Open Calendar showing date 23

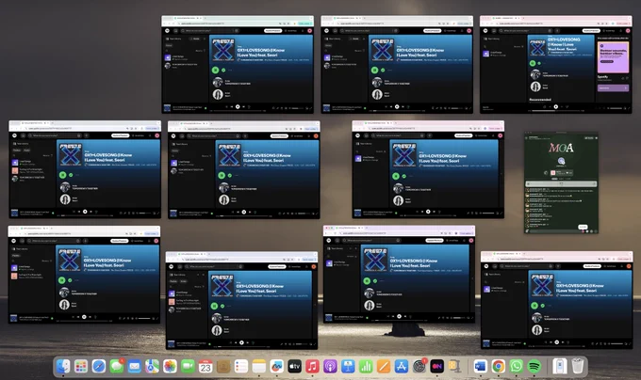(205, 366)
